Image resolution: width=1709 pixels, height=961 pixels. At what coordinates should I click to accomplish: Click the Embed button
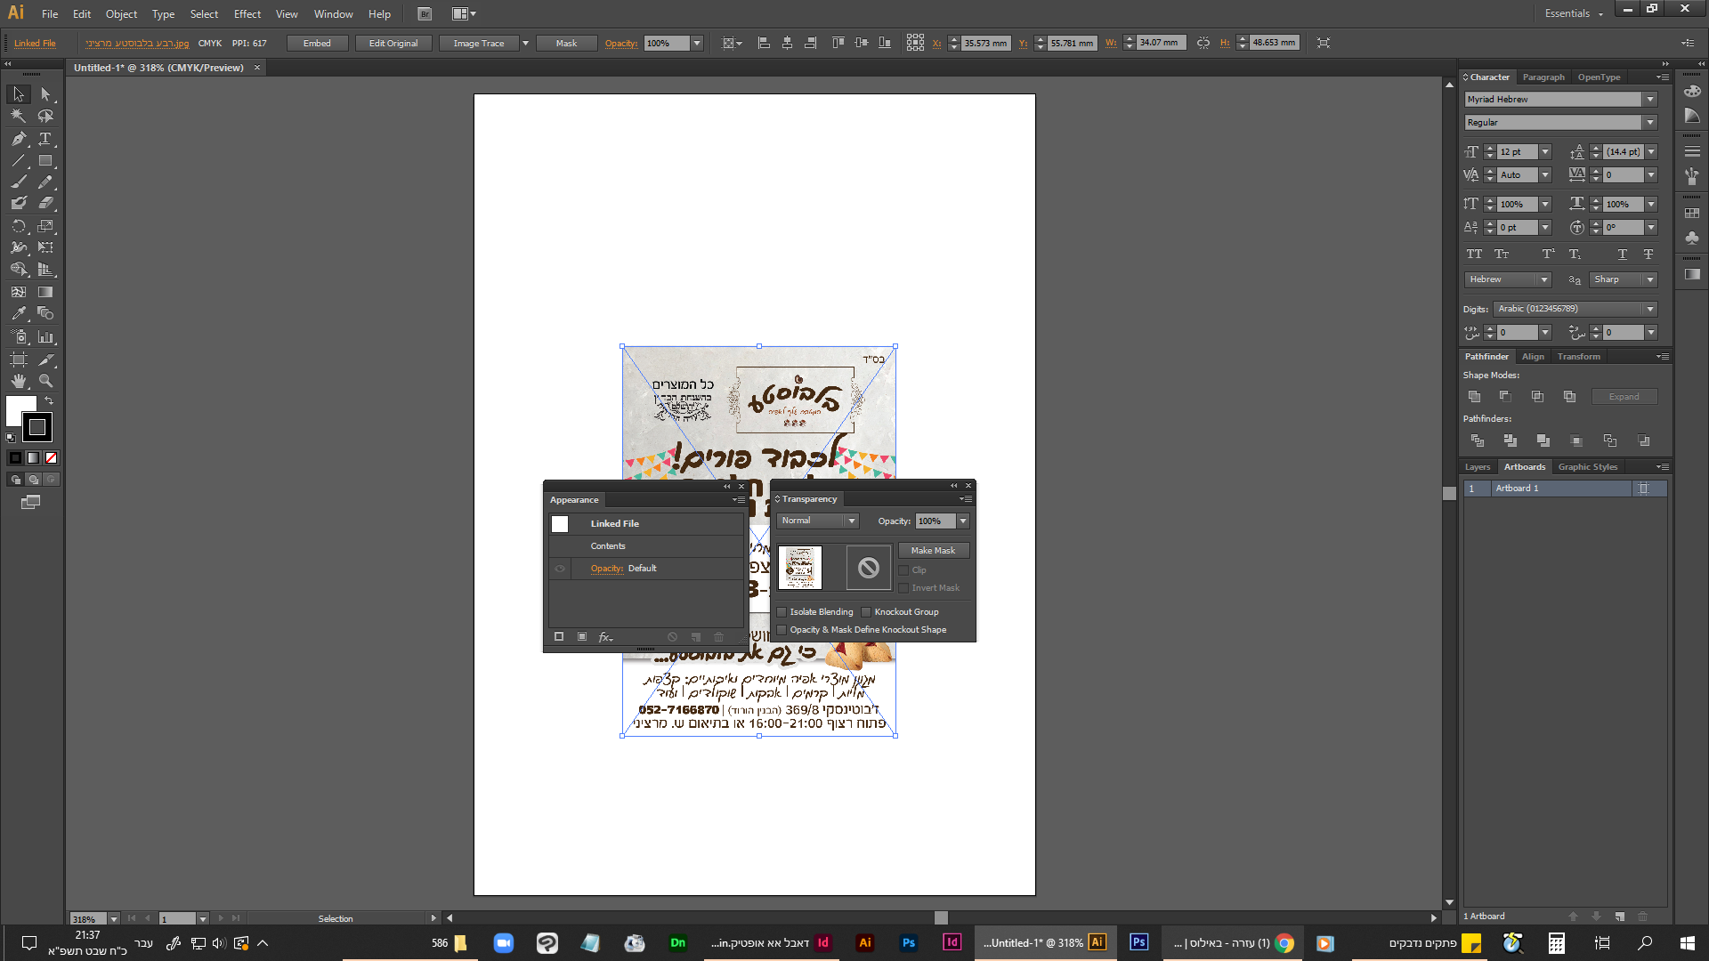click(316, 44)
